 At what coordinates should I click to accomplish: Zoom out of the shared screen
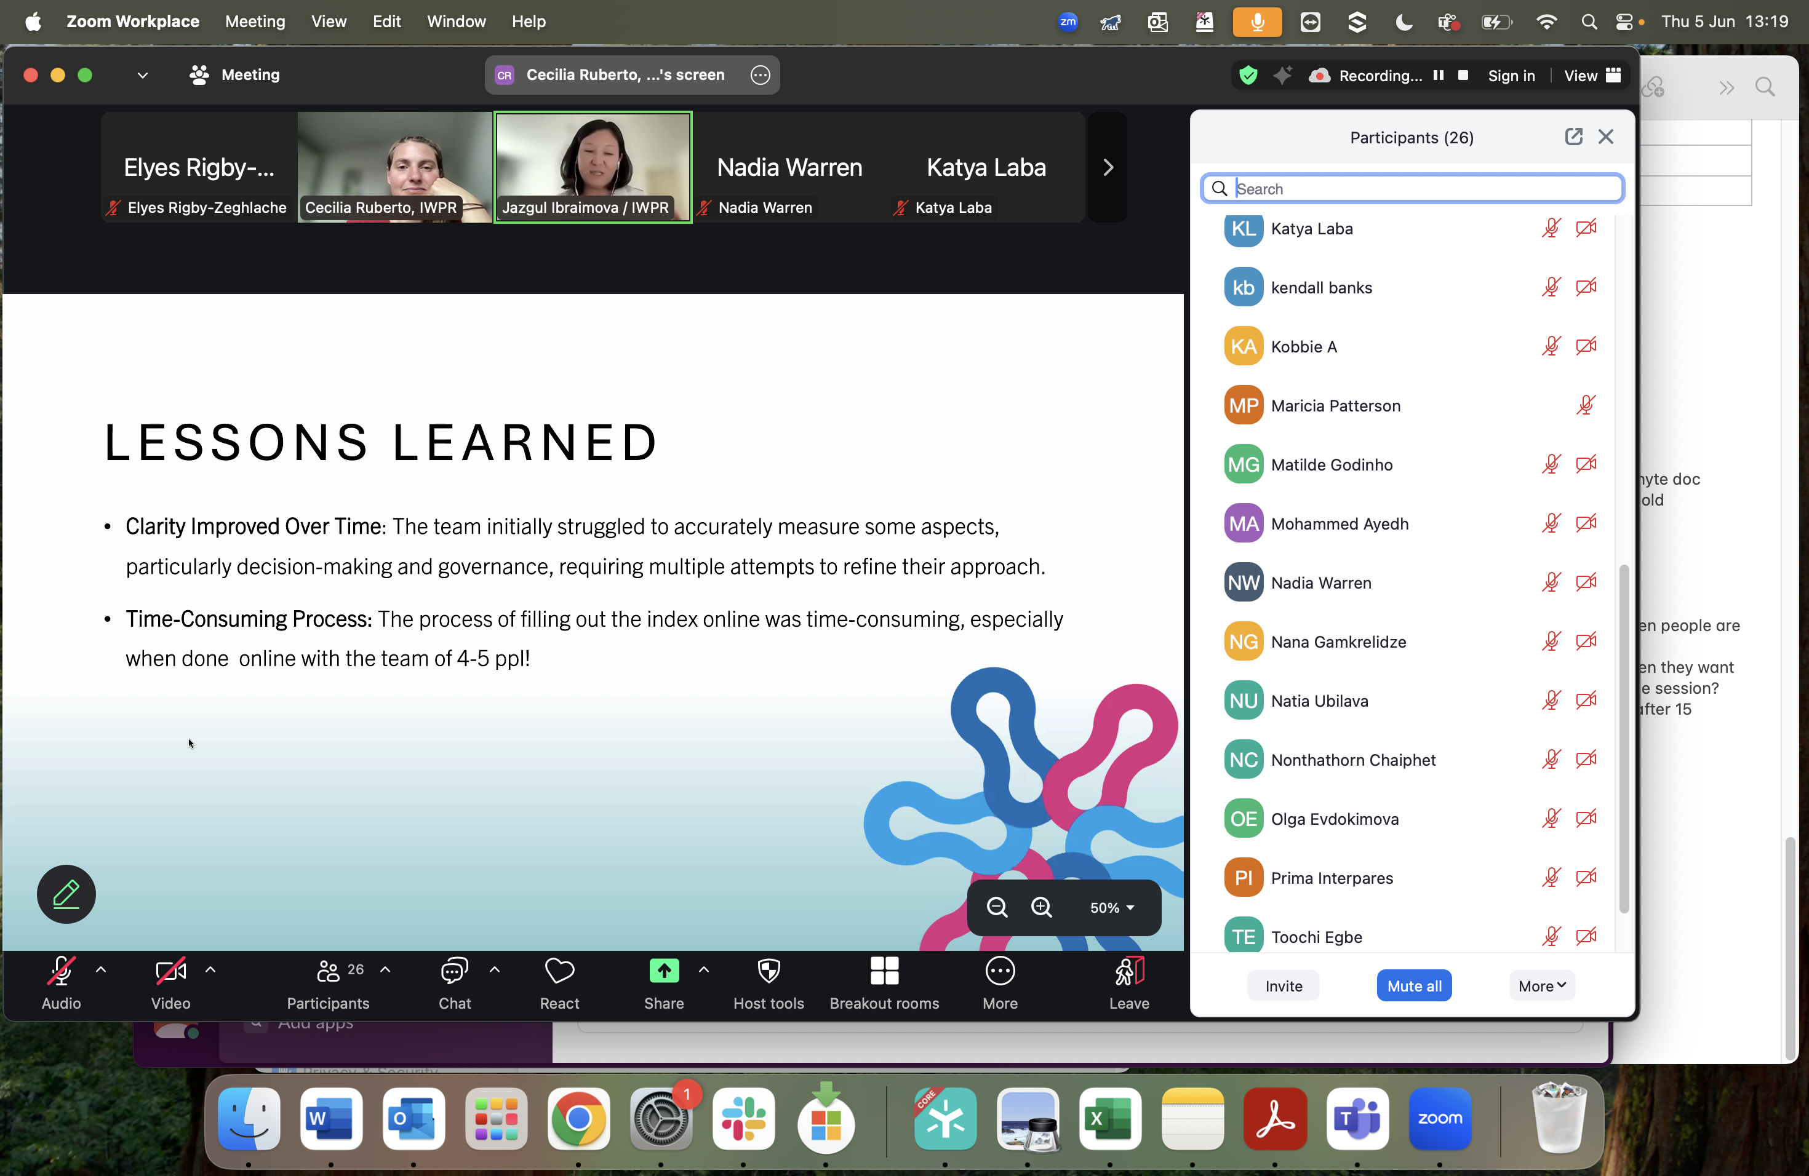pyautogui.click(x=996, y=907)
